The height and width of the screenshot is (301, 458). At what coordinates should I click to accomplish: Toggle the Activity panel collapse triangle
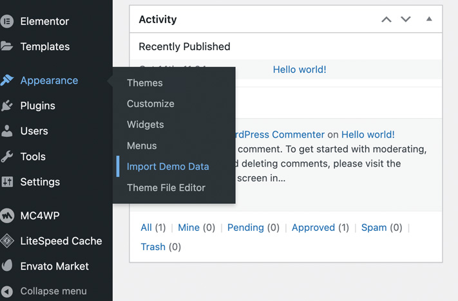click(x=429, y=19)
